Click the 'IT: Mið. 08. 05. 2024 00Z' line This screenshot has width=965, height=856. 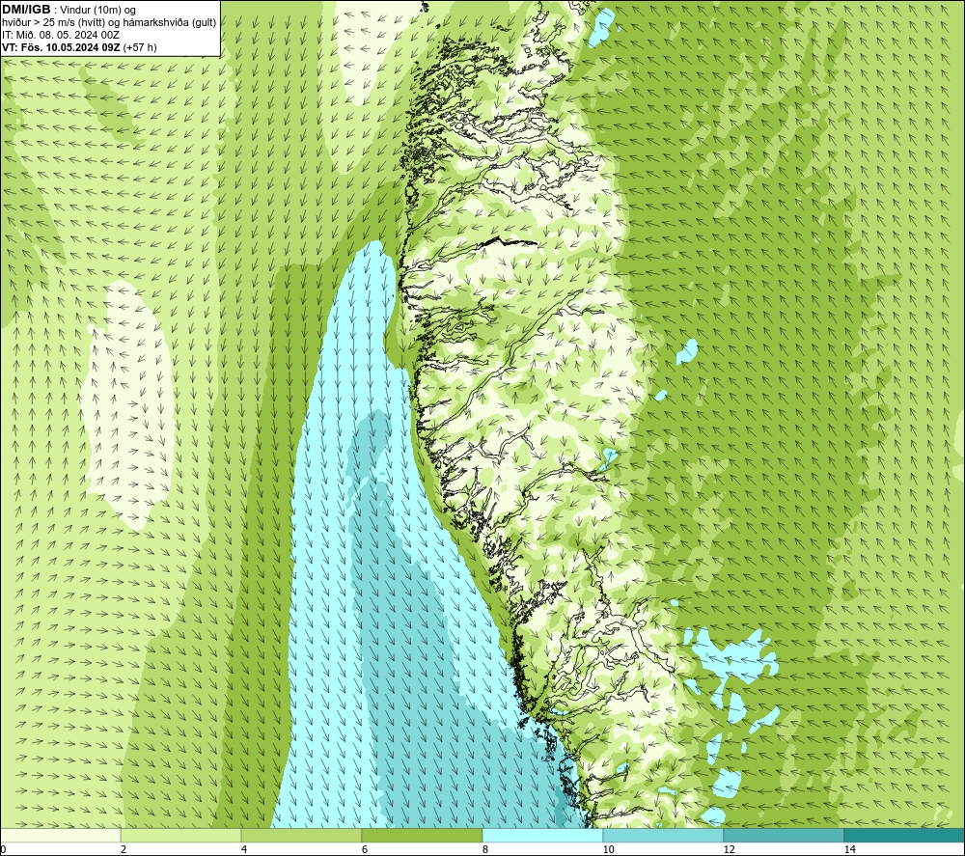[x=60, y=35]
